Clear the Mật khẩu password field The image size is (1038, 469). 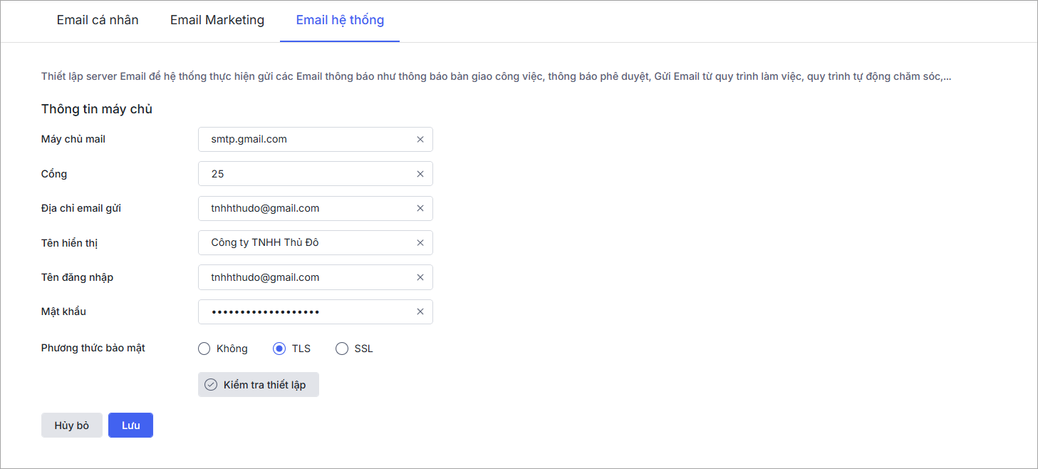(420, 311)
